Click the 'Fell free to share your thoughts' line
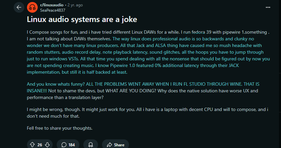The image size is (281, 148). tap(59, 128)
